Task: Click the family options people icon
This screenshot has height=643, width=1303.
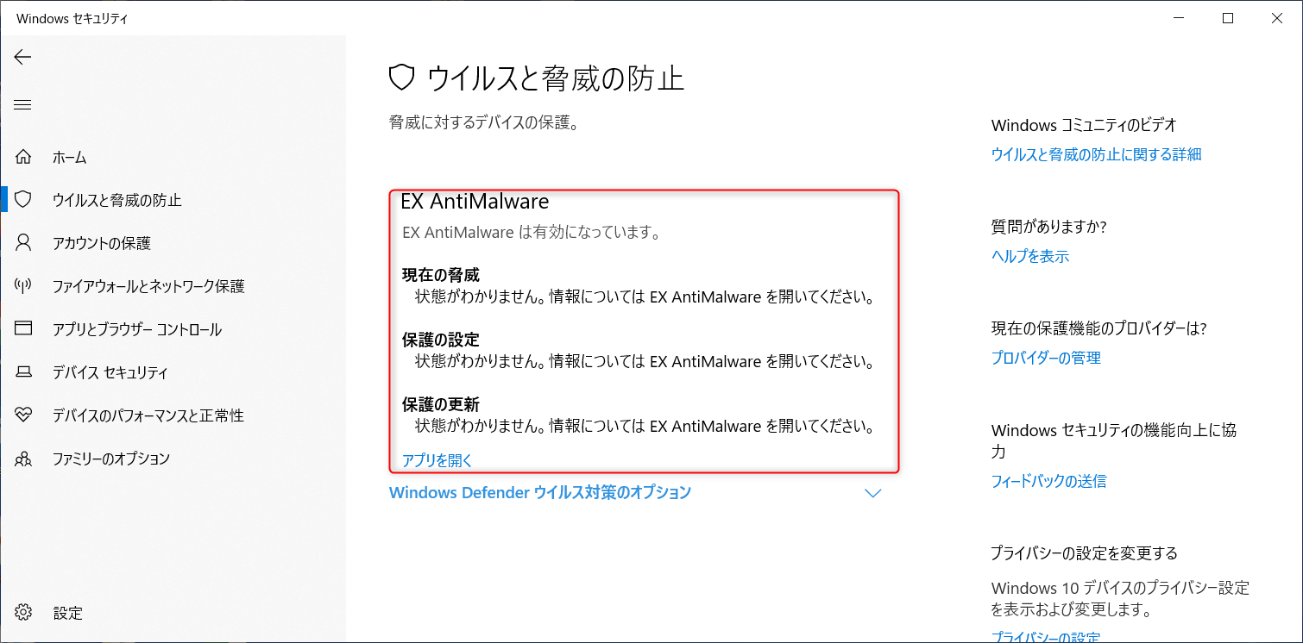Action: click(23, 459)
